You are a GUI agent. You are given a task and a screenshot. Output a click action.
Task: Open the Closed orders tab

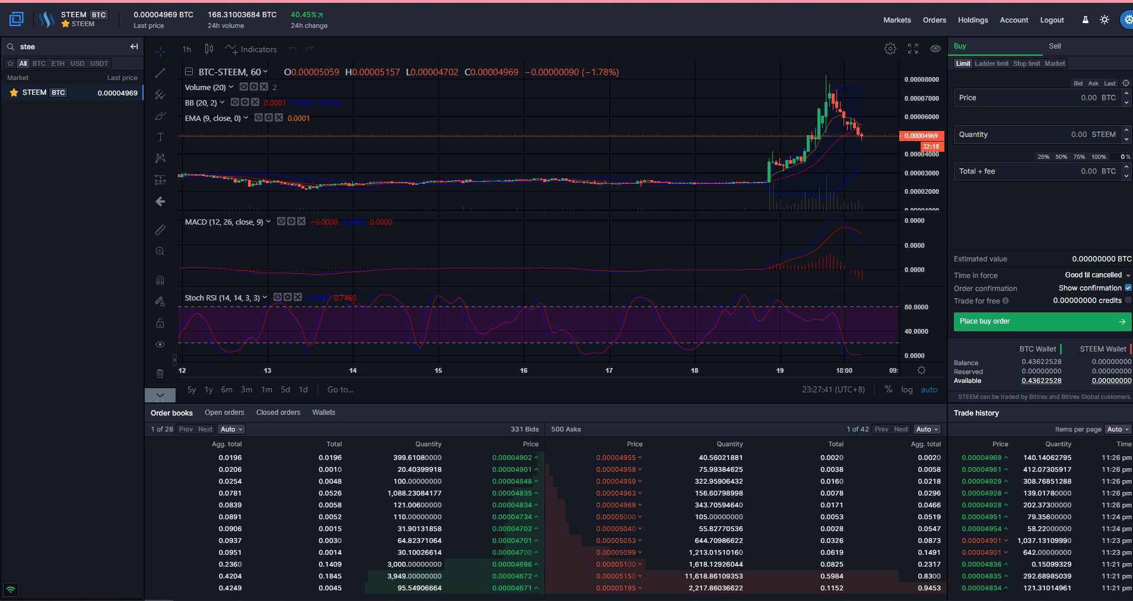click(278, 413)
